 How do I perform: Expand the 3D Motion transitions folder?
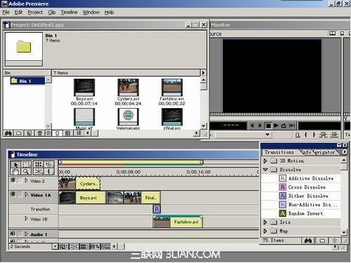pyautogui.click(x=265, y=161)
